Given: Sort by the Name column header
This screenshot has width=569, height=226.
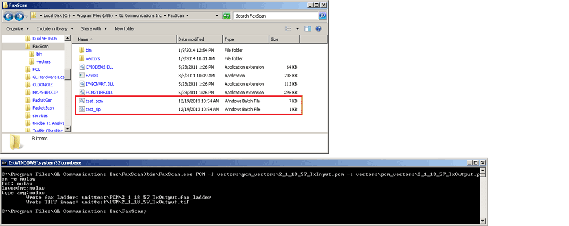Looking at the screenshot, I should point(124,39).
